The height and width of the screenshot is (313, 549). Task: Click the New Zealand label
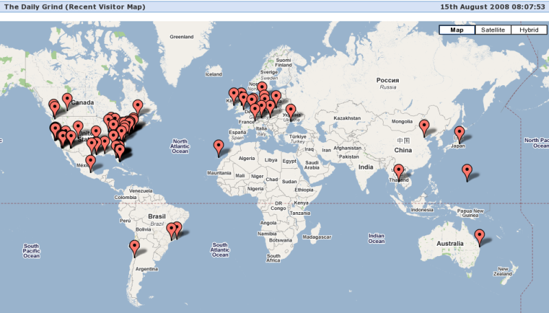tap(503, 271)
